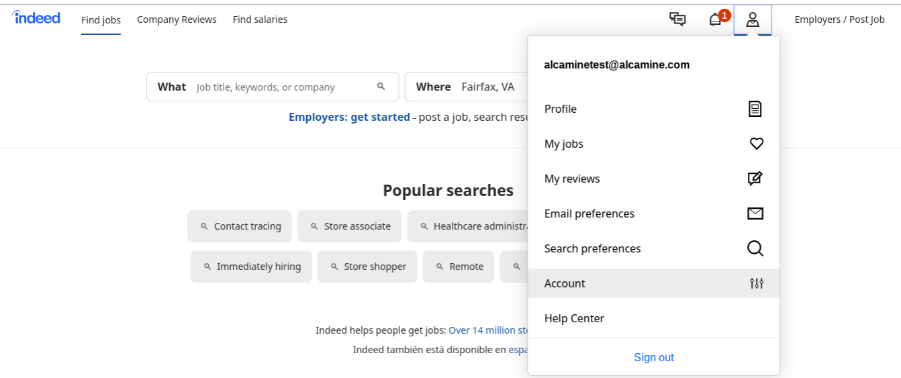Go to Company Reviews tab

tap(177, 19)
